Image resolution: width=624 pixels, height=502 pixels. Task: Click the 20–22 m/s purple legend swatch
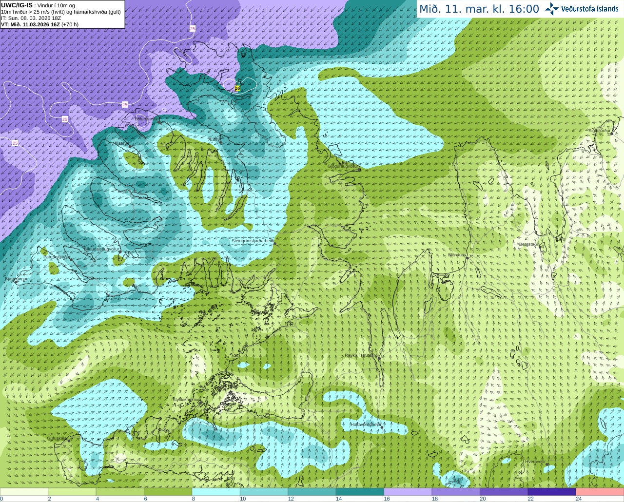click(504, 492)
